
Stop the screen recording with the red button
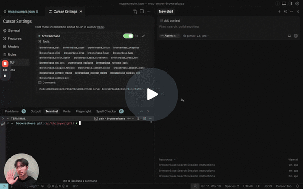(x=5, y=64)
